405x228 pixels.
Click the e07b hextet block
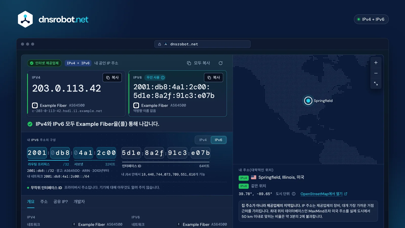click(200, 153)
